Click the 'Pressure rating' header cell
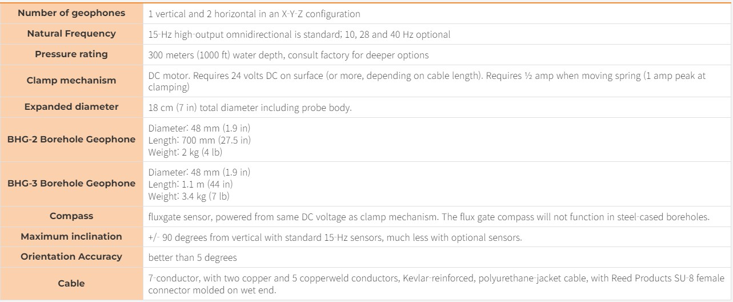The height and width of the screenshot is (302, 733). 71,54
